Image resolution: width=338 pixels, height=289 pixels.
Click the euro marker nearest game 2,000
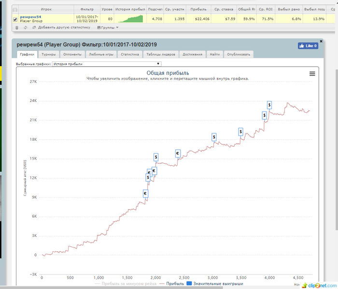click(x=154, y=171)
